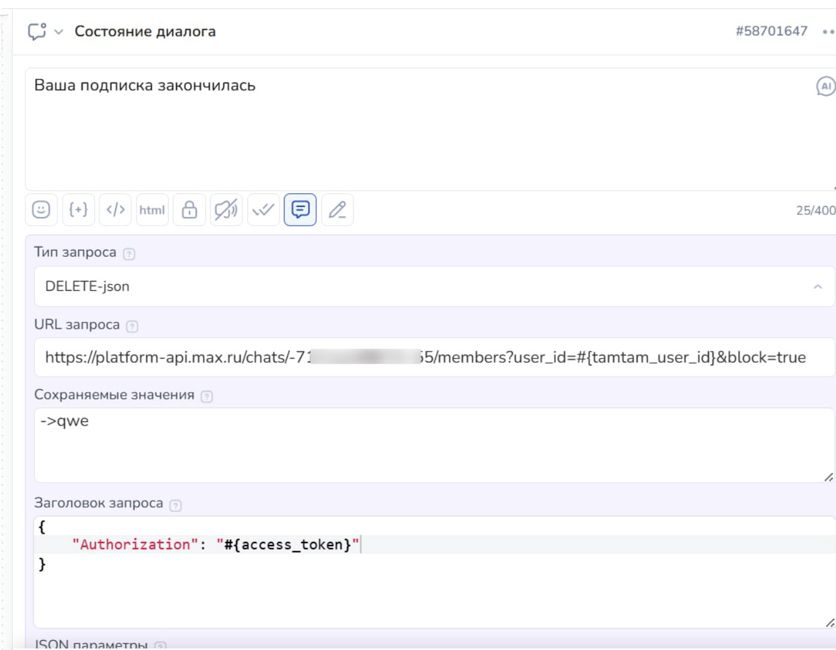Click help icon next to 'Тип запроса'
The image size is (836, 650).
[x=129, y=254]
